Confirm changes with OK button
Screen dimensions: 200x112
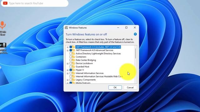click(115, 87)
